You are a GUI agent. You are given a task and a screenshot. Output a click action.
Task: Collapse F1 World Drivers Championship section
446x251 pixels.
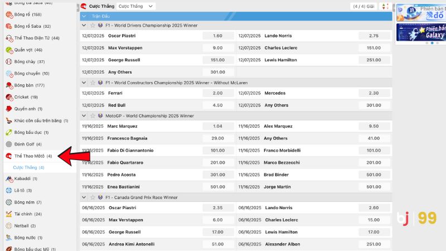[x=84, y=25]
